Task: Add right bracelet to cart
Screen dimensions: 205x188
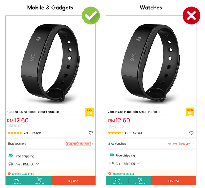Action: tap(140, 181)
